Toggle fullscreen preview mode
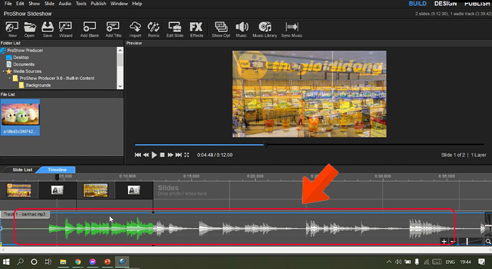 (187, 155)
